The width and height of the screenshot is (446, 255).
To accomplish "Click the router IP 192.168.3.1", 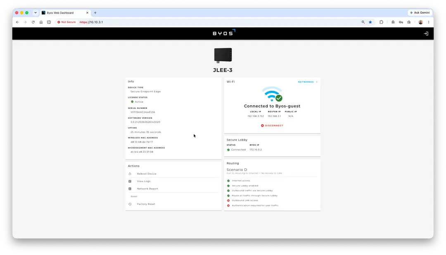I will 274,116.
